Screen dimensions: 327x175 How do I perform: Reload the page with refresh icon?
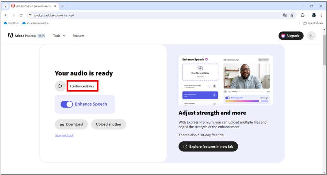tap(21, 15)
